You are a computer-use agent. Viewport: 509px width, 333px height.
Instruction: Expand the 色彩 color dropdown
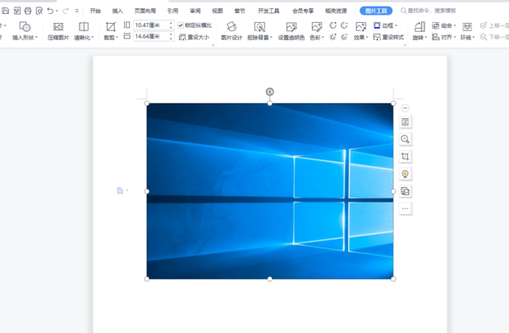[323, 38]
